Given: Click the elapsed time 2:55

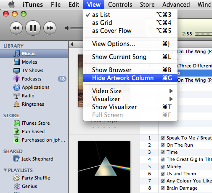Looking at the screenshot, I should pos(187,34).
